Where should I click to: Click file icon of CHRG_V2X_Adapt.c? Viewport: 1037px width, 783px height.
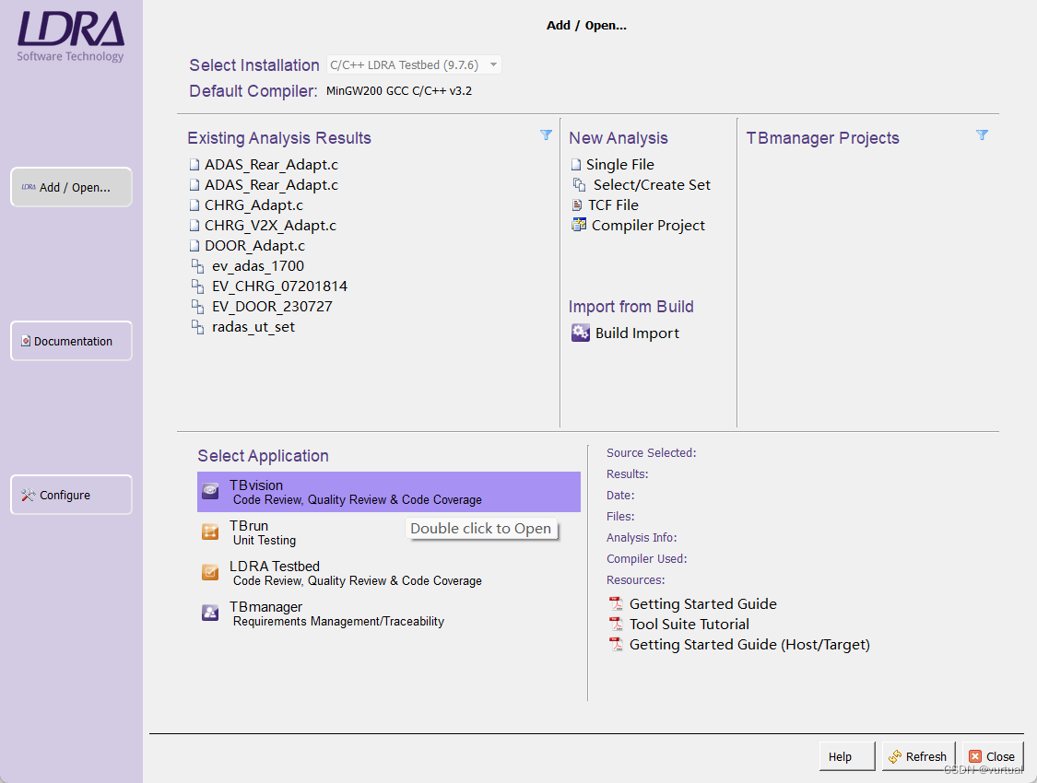pos(194,226)
